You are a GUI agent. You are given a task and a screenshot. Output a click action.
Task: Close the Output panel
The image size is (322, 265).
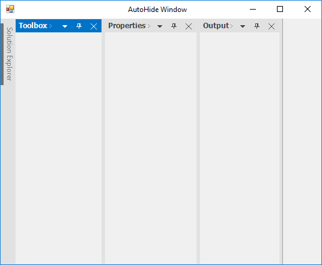click(x=272, y=26)
